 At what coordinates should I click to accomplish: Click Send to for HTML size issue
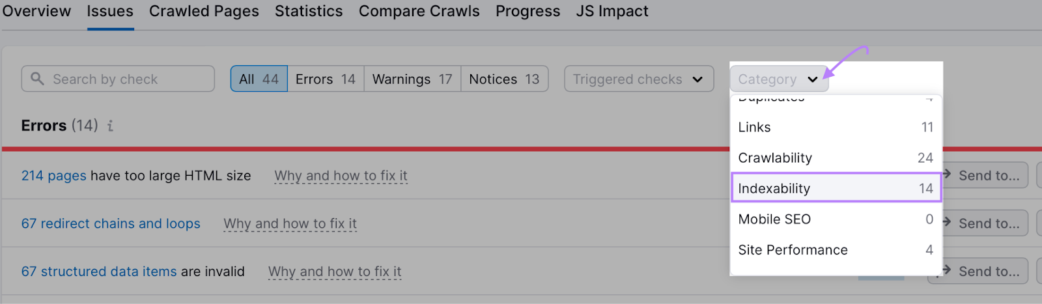[986, 176]
